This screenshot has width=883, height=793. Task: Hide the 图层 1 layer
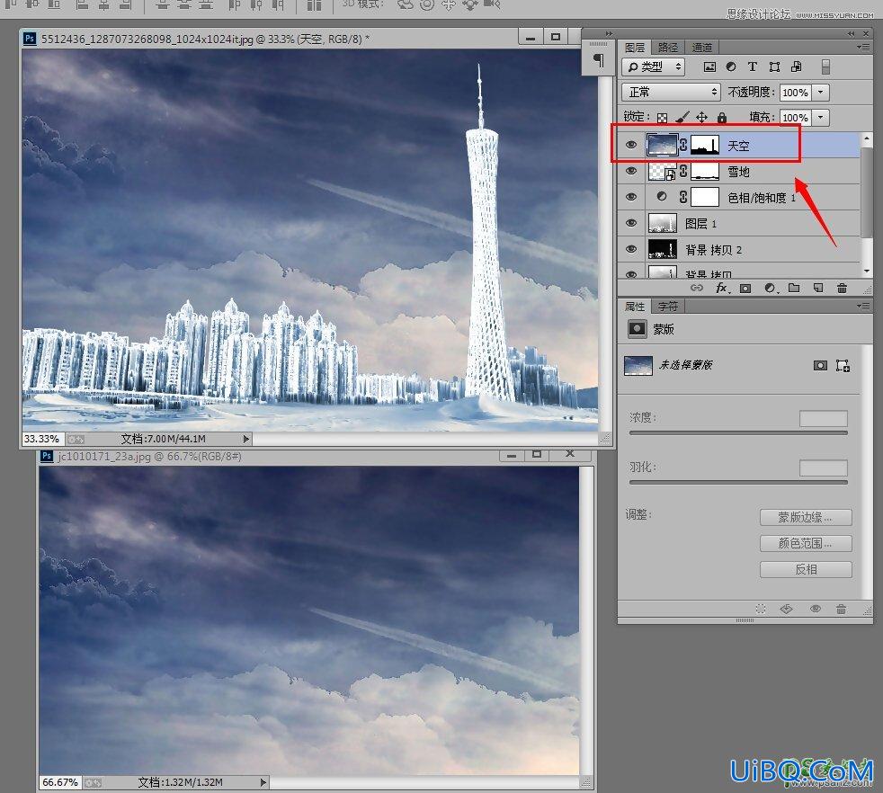(631, 223)
